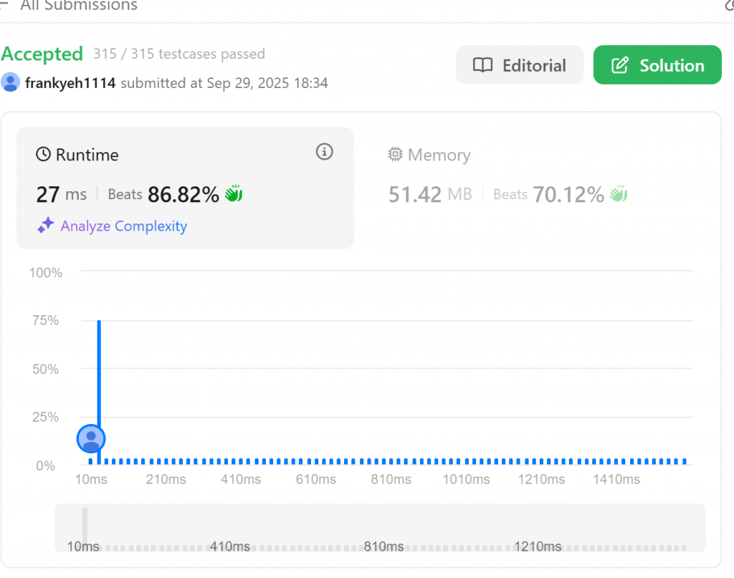Click the 410ms position on the range slider
Image resolution: width=734 pixels, height=578 pixels.
[x=229, y=546]
